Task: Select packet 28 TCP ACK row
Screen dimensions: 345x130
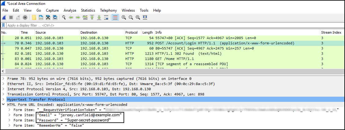Action: pos(172,38)
